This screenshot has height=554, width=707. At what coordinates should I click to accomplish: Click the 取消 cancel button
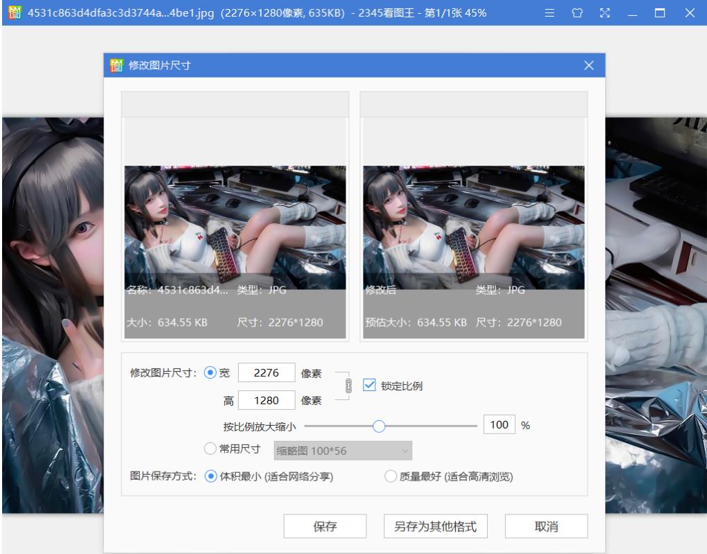click(x=545, y=526)
